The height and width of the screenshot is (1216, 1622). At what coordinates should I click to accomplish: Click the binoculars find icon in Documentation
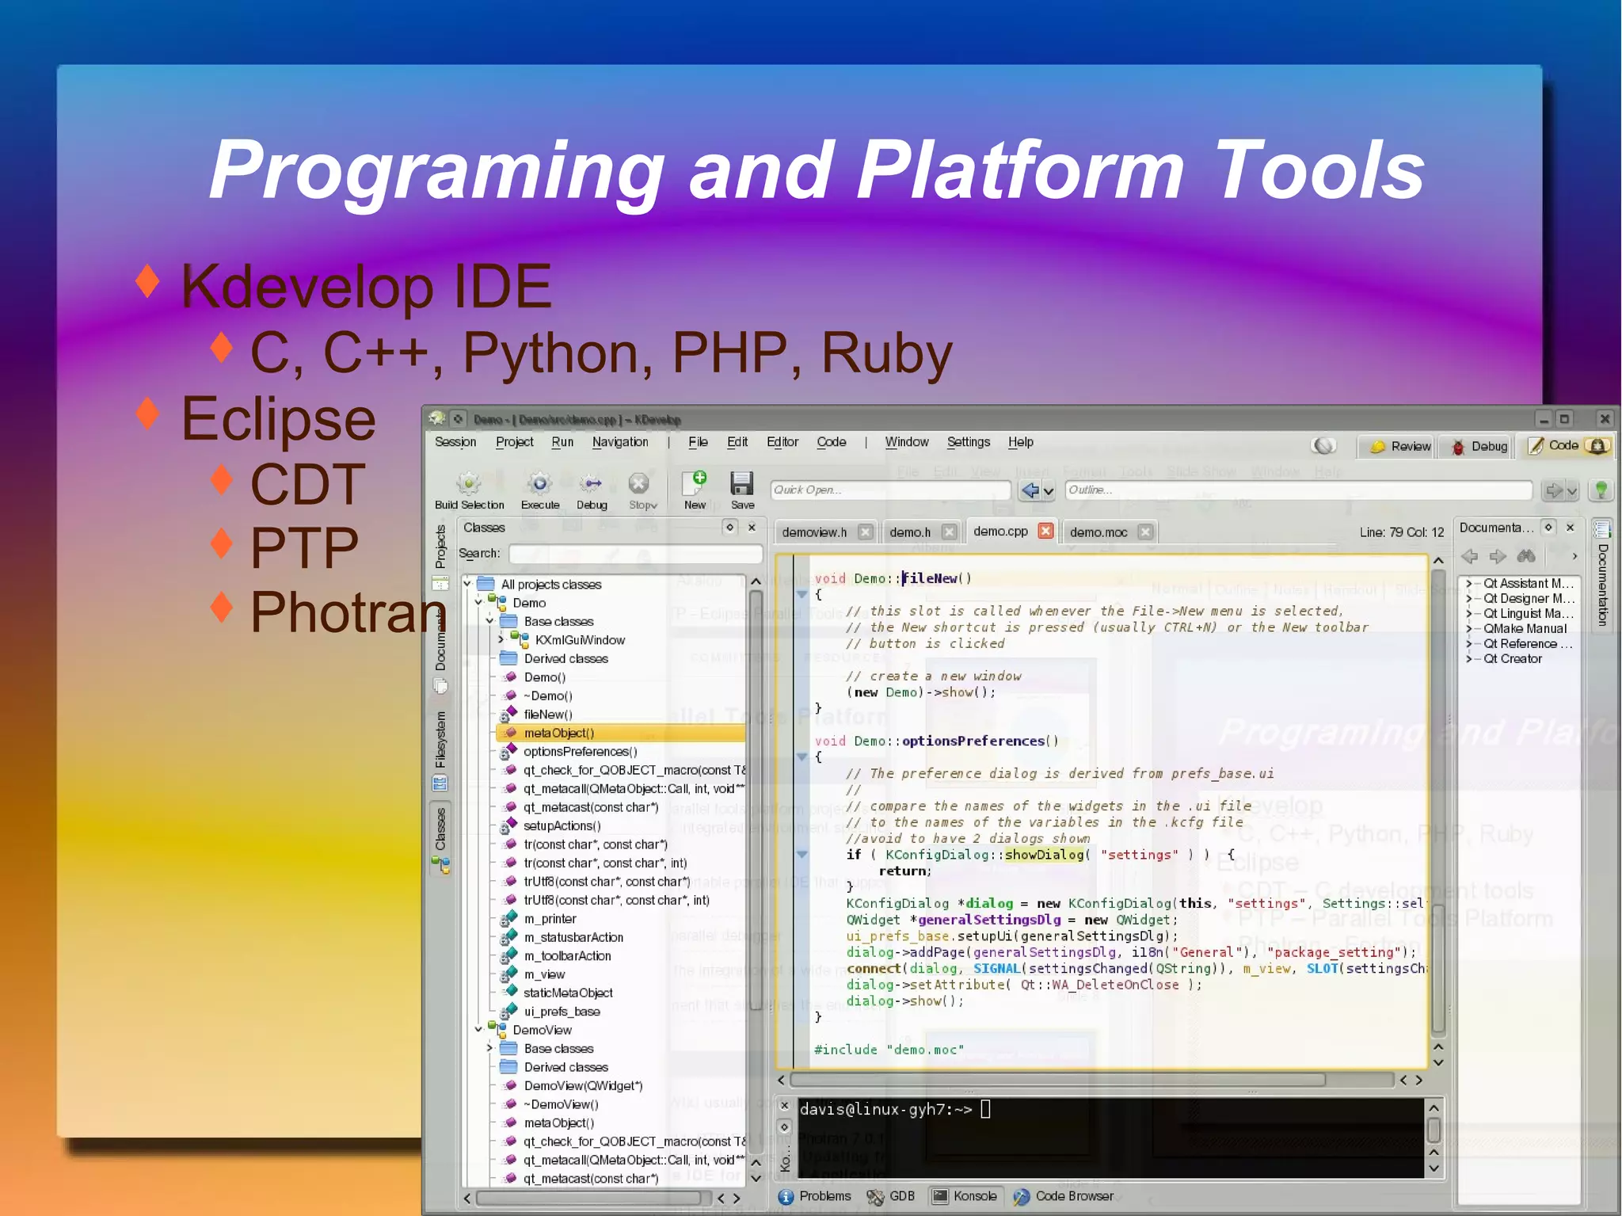1526,556
